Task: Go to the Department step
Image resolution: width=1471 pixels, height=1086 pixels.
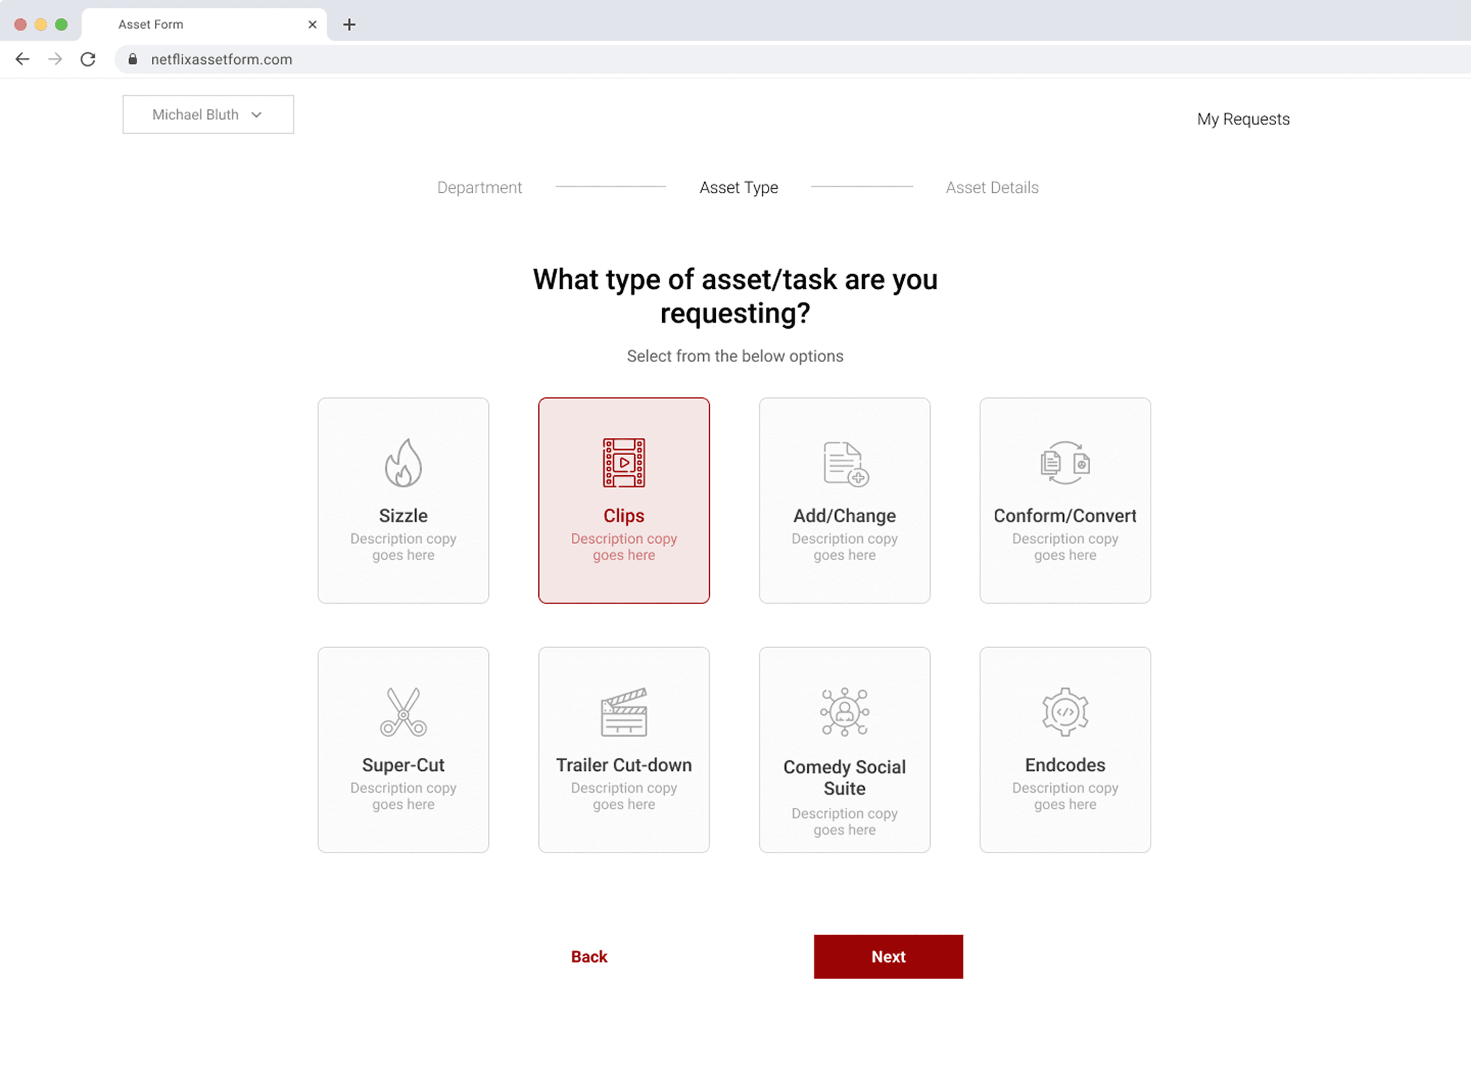Action: pos(479,188)
